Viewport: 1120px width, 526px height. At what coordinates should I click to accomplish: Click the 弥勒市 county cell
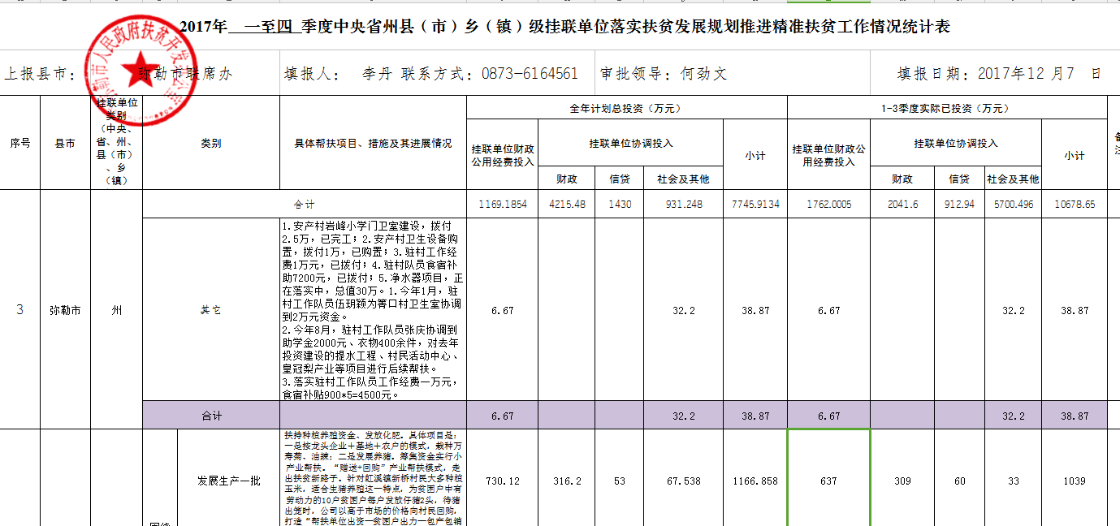coord(65,310)
